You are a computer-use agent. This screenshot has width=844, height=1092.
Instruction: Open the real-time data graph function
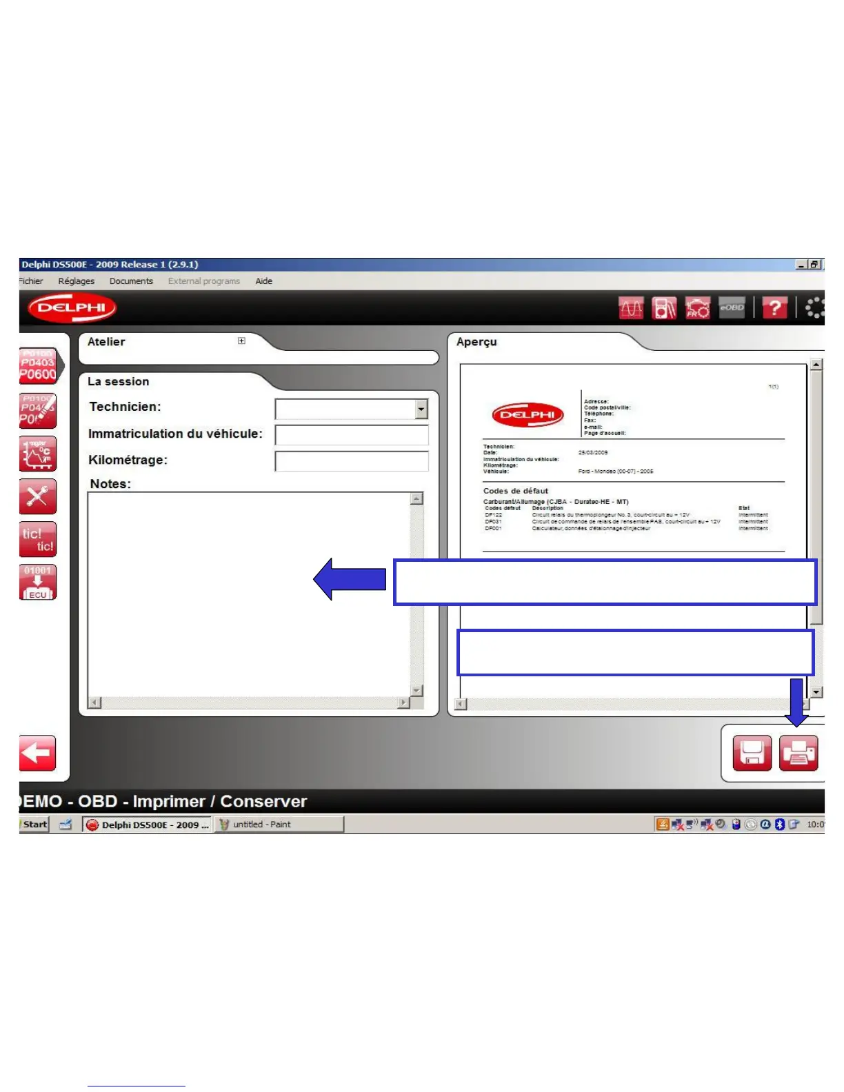[38, 454]
